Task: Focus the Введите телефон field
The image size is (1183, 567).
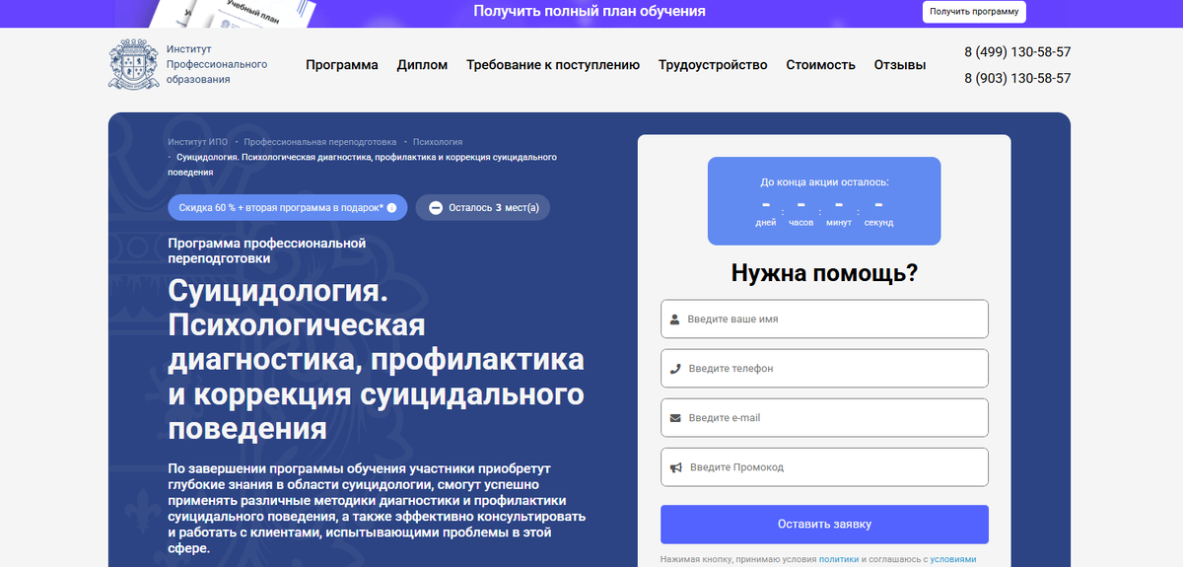Action: pos(824,369)
